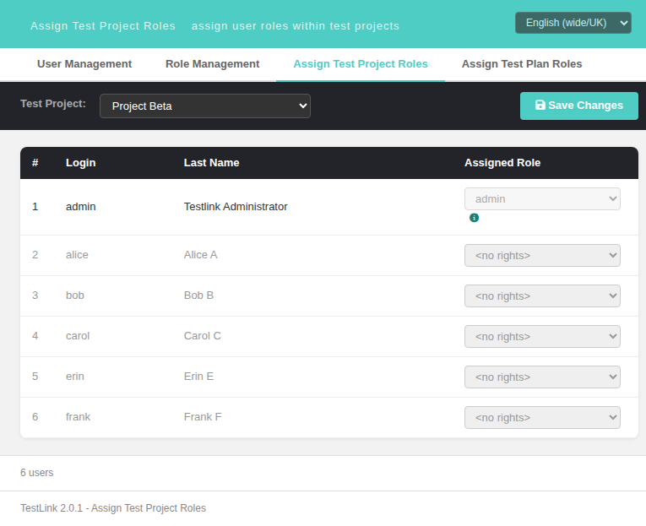This screenshot has height=526, width=646.
Task: Go to Assign Test Plan Roles tab
Action: pos(522,64)
